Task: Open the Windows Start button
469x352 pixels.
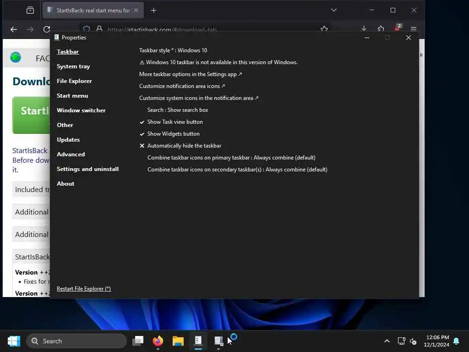Action: click(x=14, y=341)
